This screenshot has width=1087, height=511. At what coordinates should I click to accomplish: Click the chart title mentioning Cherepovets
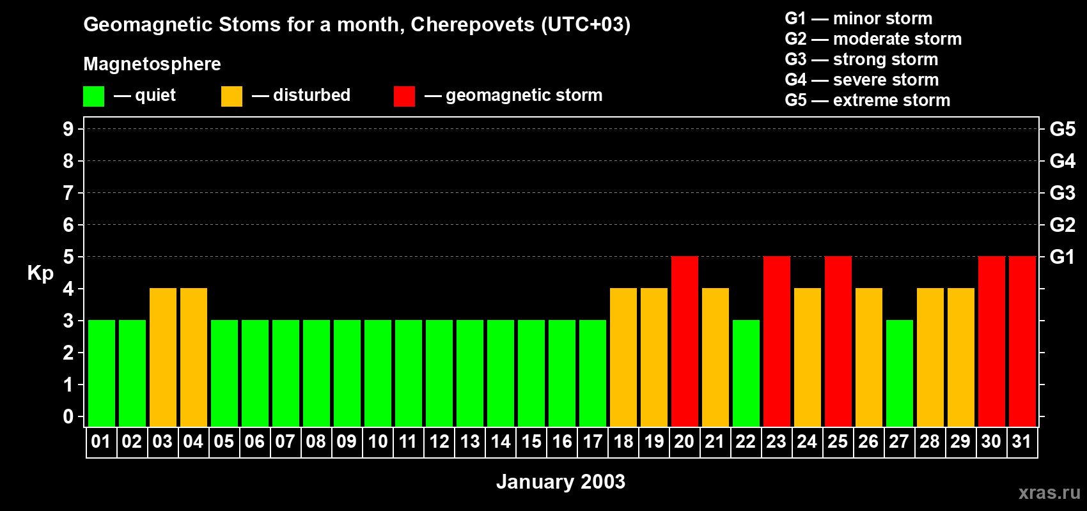click(x=357, y=24)
